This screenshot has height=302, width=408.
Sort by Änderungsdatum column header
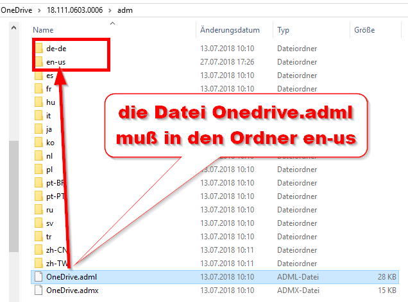click(x=230, y=30)
